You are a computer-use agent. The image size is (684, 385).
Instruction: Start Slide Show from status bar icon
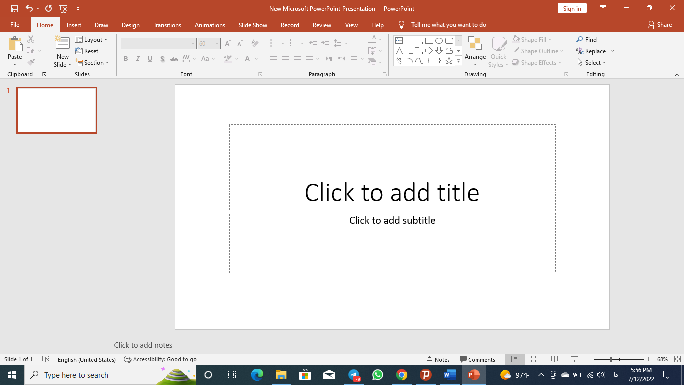(x=574, y=359)
